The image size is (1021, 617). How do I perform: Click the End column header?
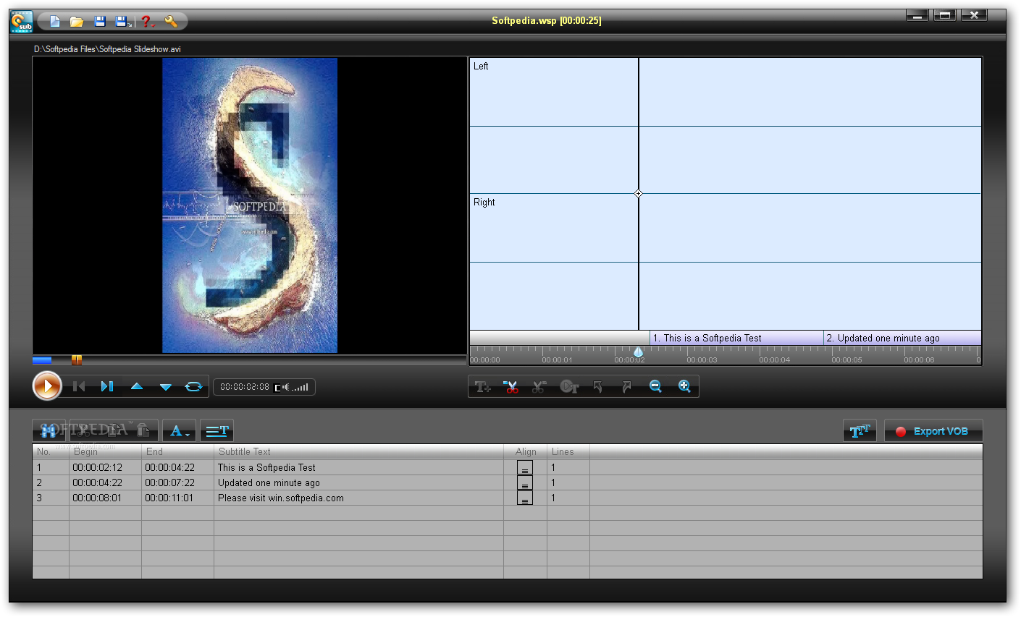154,451
